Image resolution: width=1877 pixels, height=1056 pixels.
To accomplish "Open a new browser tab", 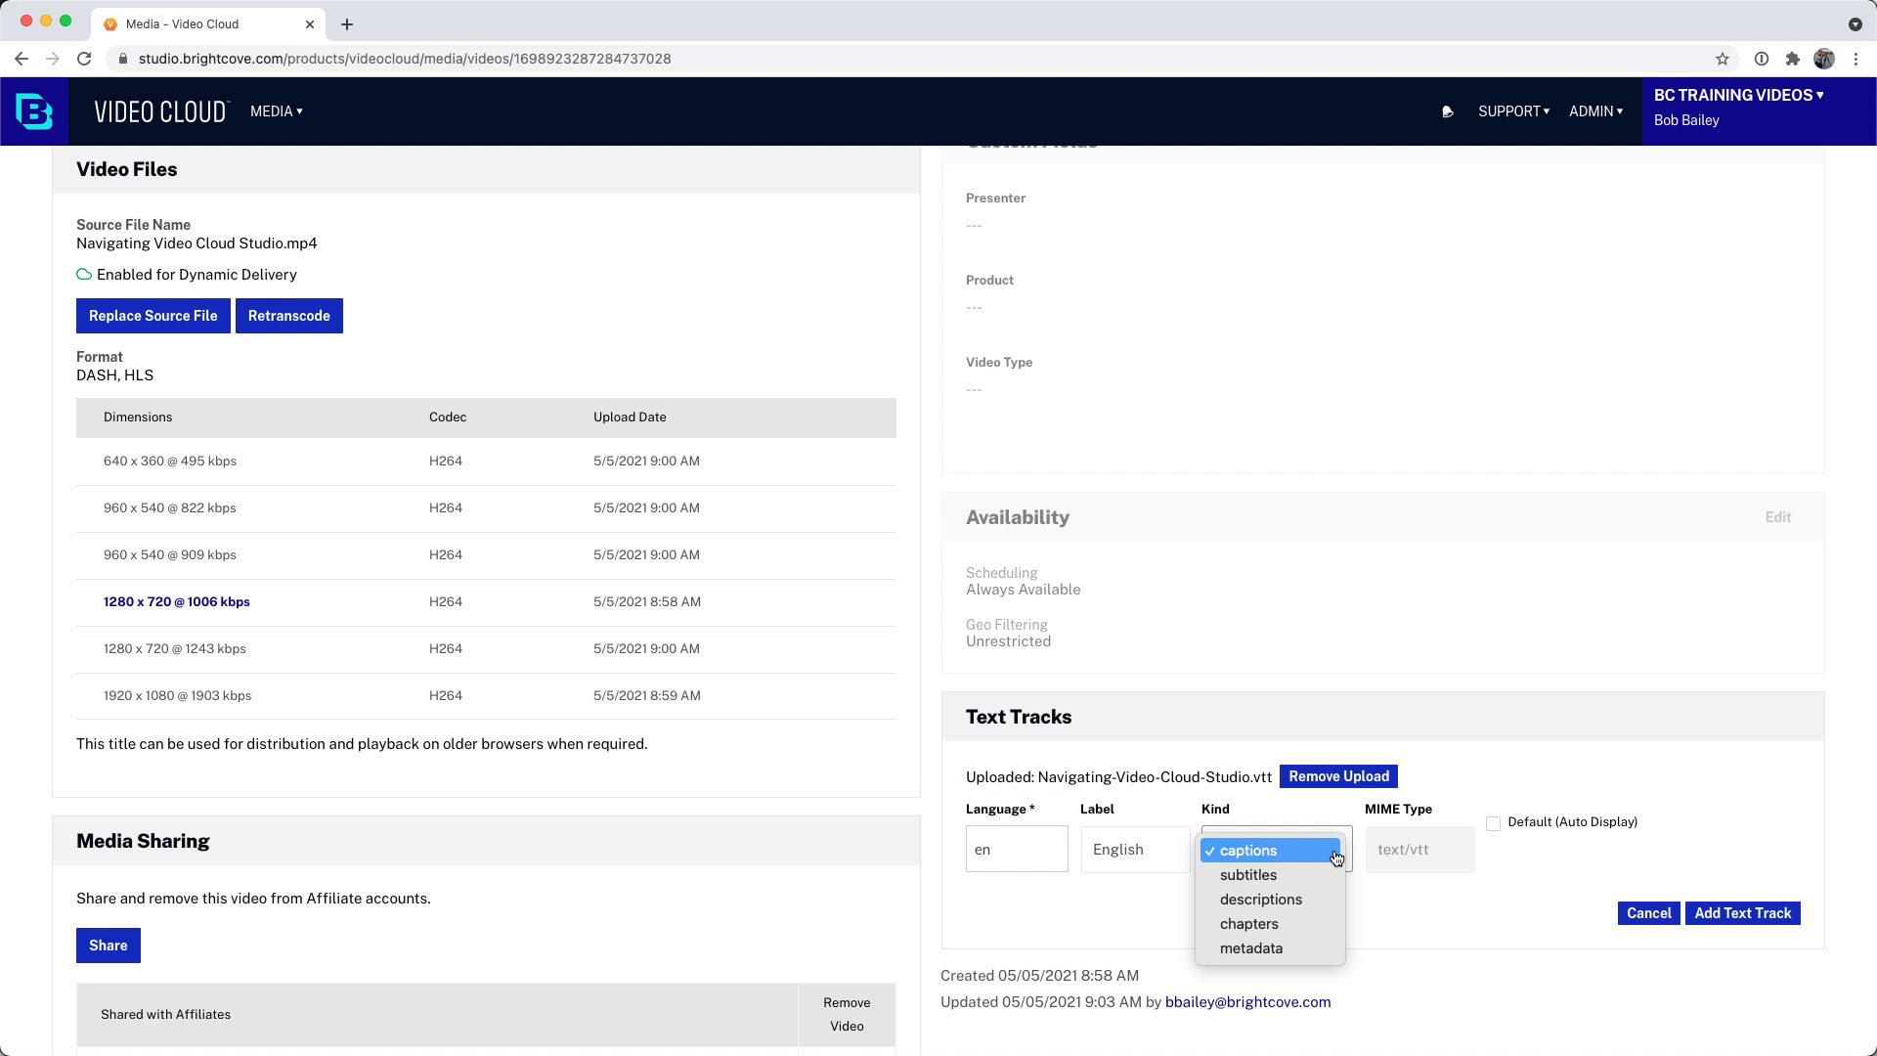I will click(347, 23).
